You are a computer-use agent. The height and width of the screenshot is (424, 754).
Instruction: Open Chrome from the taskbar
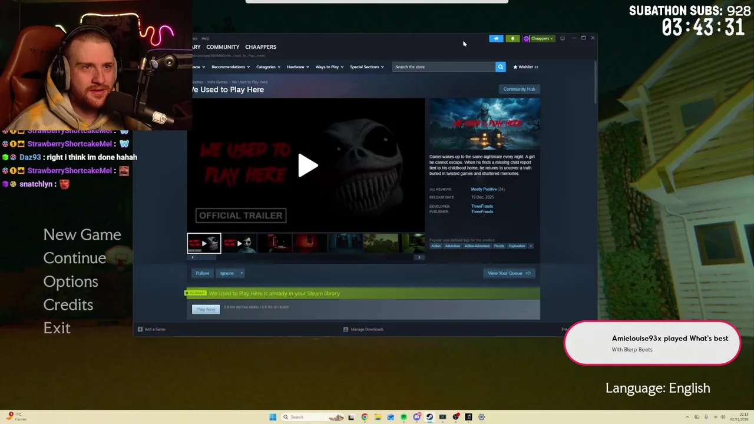pyautogui.click(x=365, y=417)
